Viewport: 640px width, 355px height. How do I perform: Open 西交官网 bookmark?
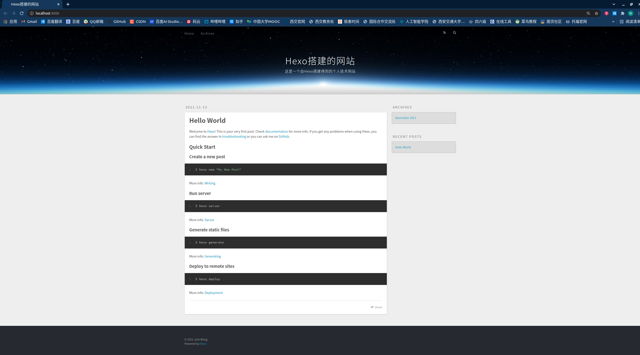294,22
